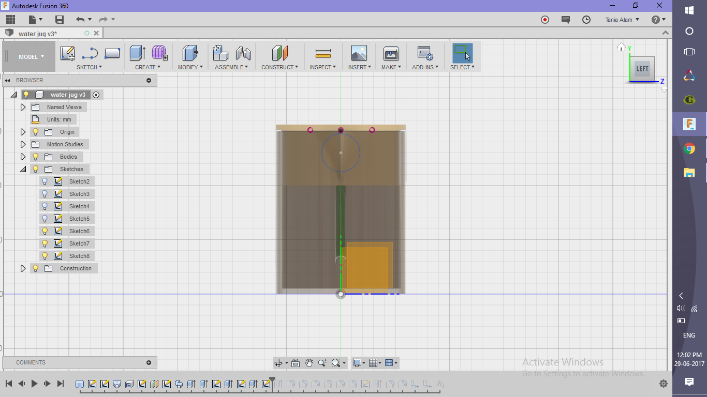Toggle visibility bulb of Sketch2
Viewport: 707px width, 397px height.
coord(45,181)
